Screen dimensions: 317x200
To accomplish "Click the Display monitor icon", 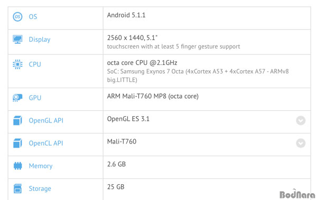I will click(17, 39).
